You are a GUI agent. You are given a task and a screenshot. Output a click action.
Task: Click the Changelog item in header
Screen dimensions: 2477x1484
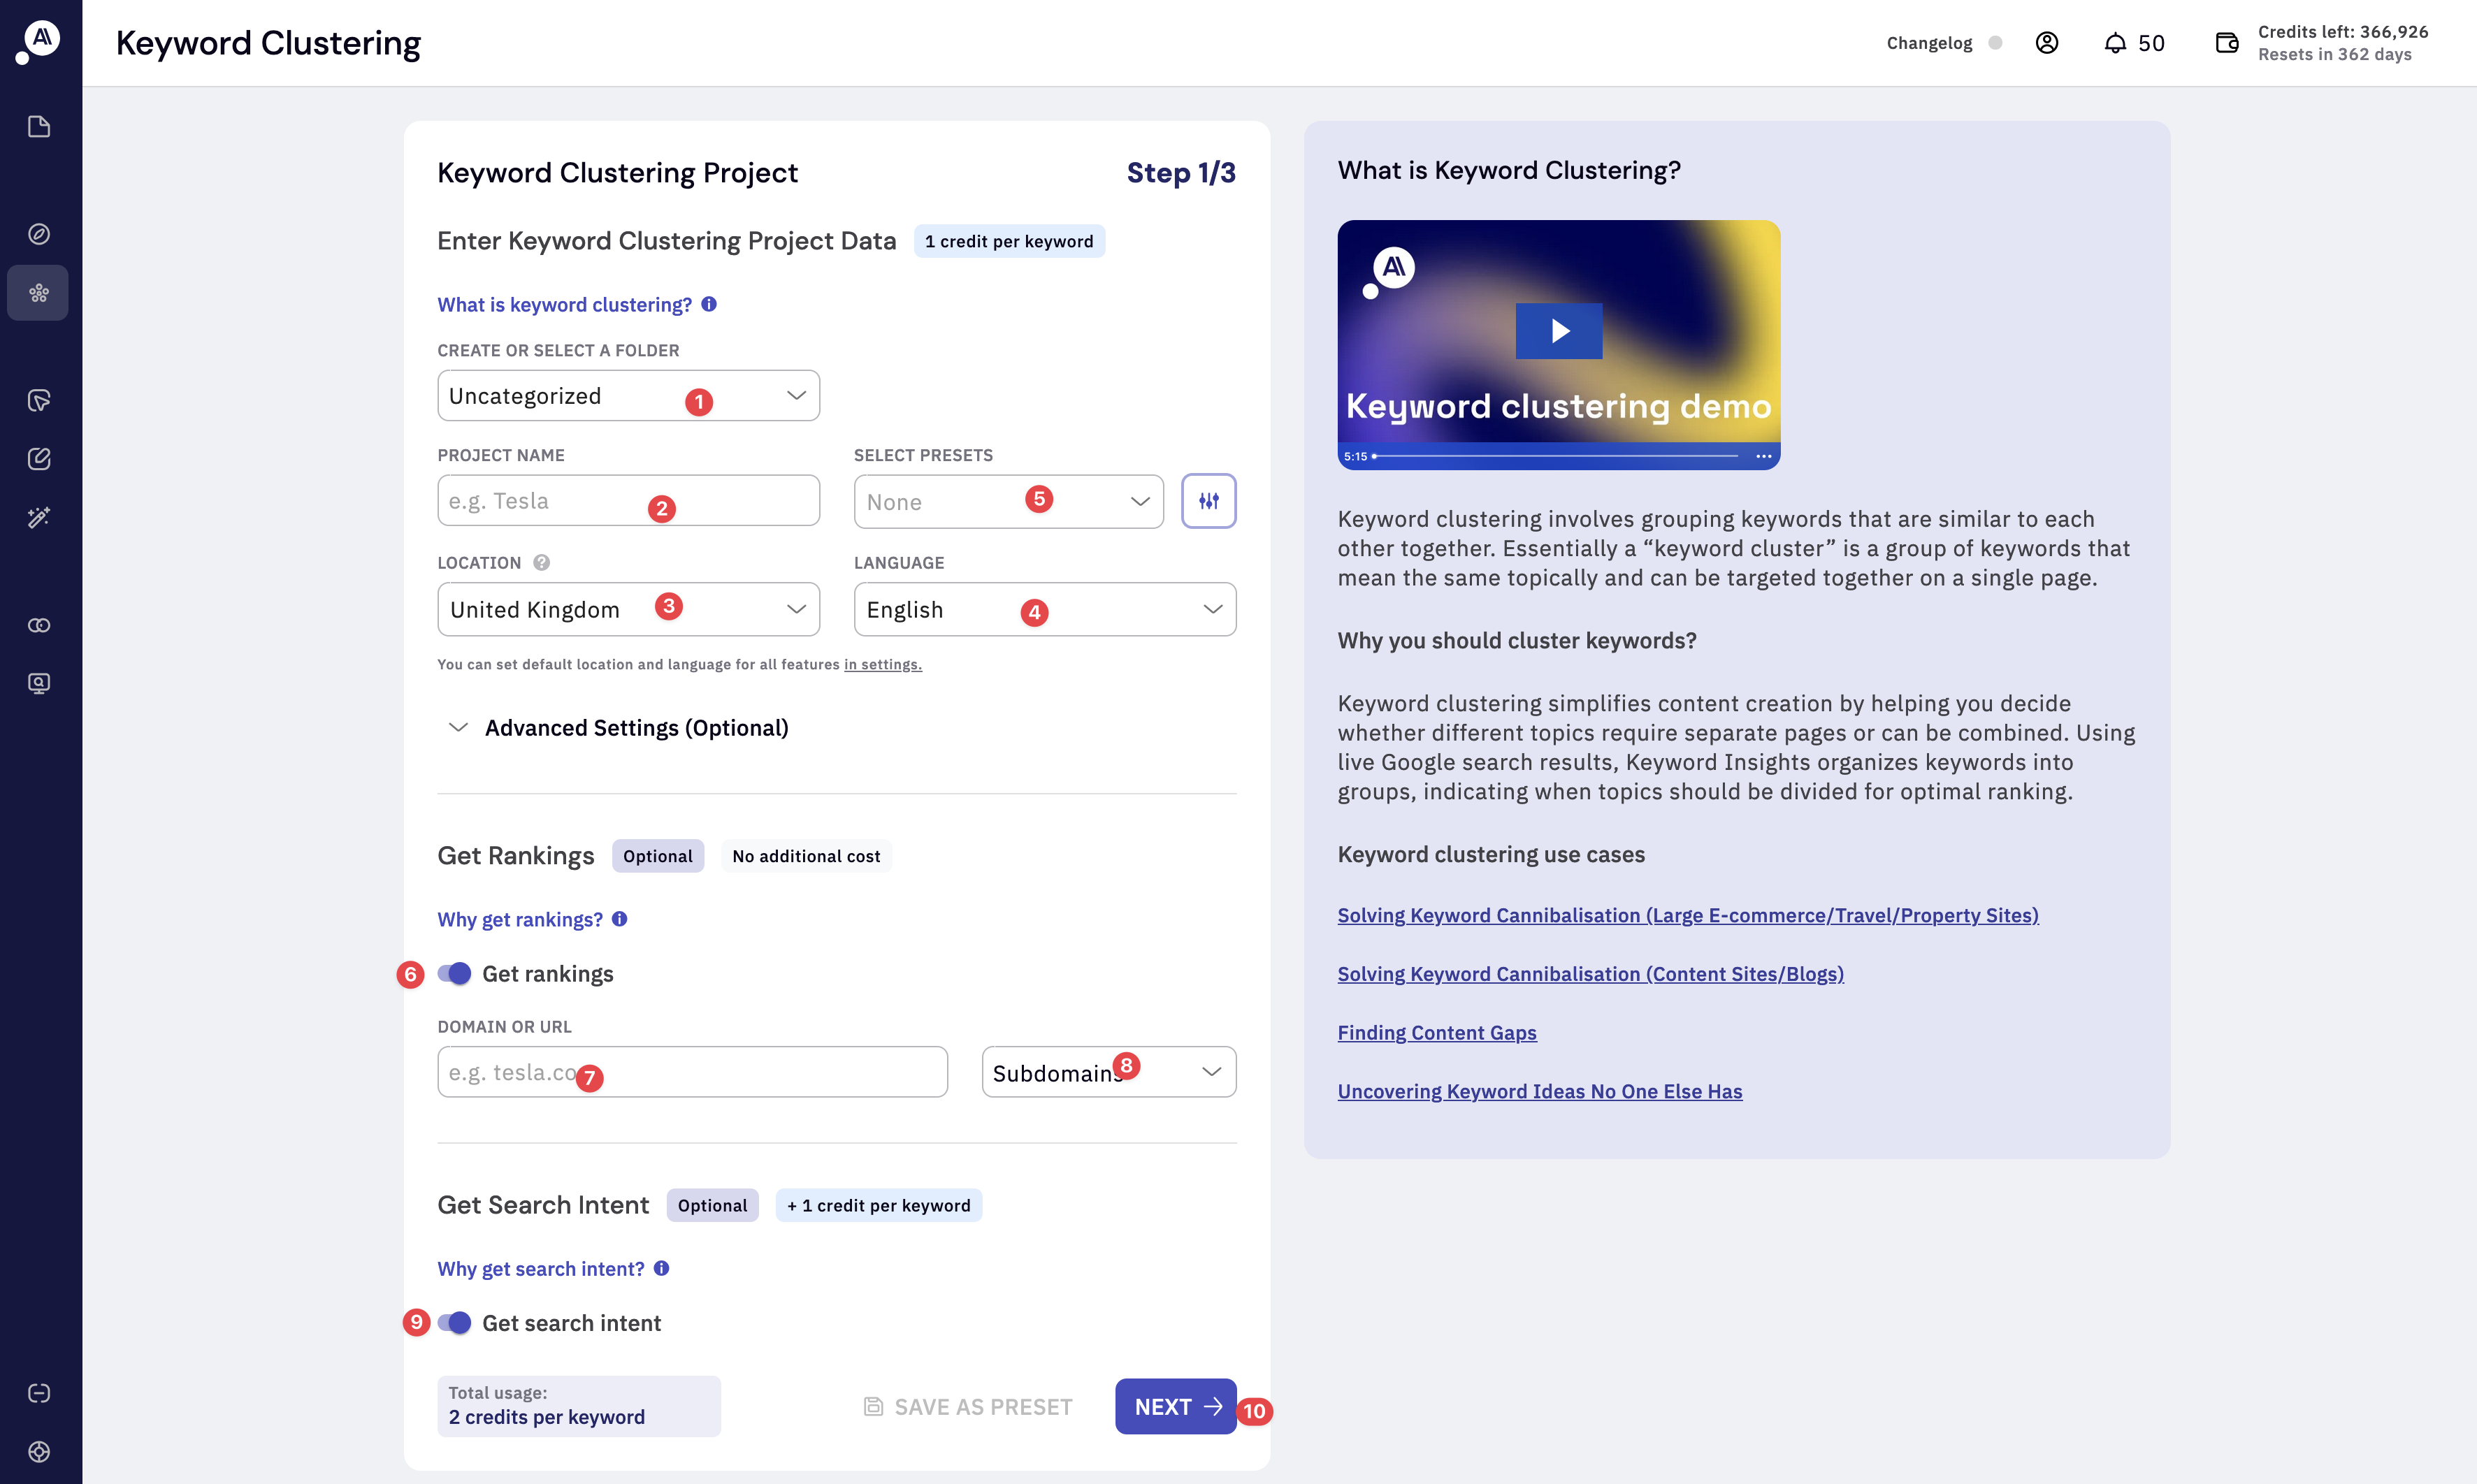coord(1929,43)
